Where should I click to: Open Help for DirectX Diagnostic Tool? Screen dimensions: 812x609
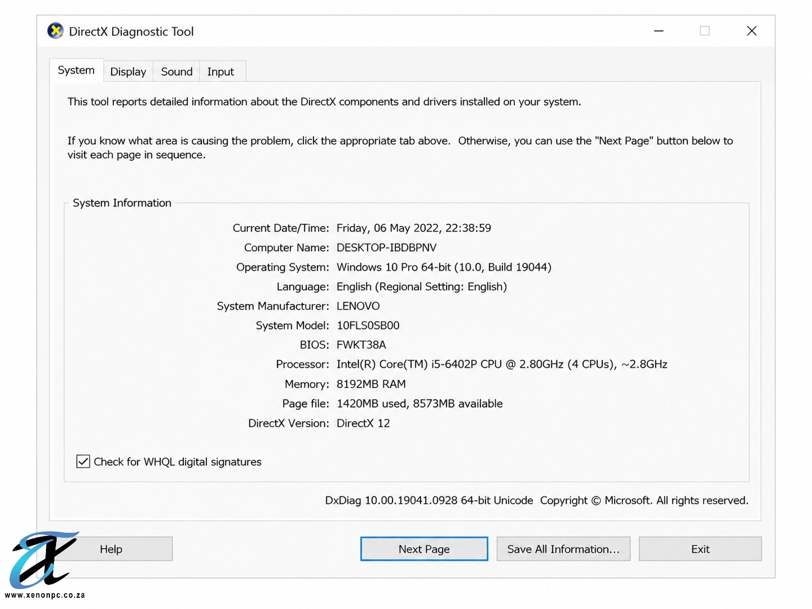click(x=111, y=549)
